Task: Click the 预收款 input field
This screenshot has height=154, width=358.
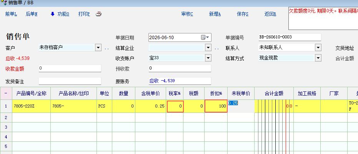Action: click(180, 68)
